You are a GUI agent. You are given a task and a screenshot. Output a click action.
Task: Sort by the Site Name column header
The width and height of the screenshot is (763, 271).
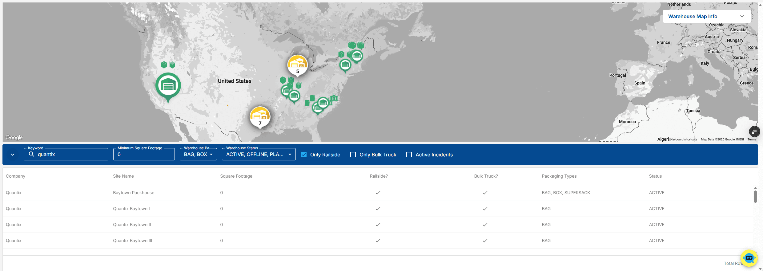(x=123, y=176)
